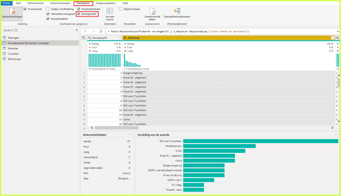Select the BevragingsID column header
341x196 pixels.
[x=105, y=38]
